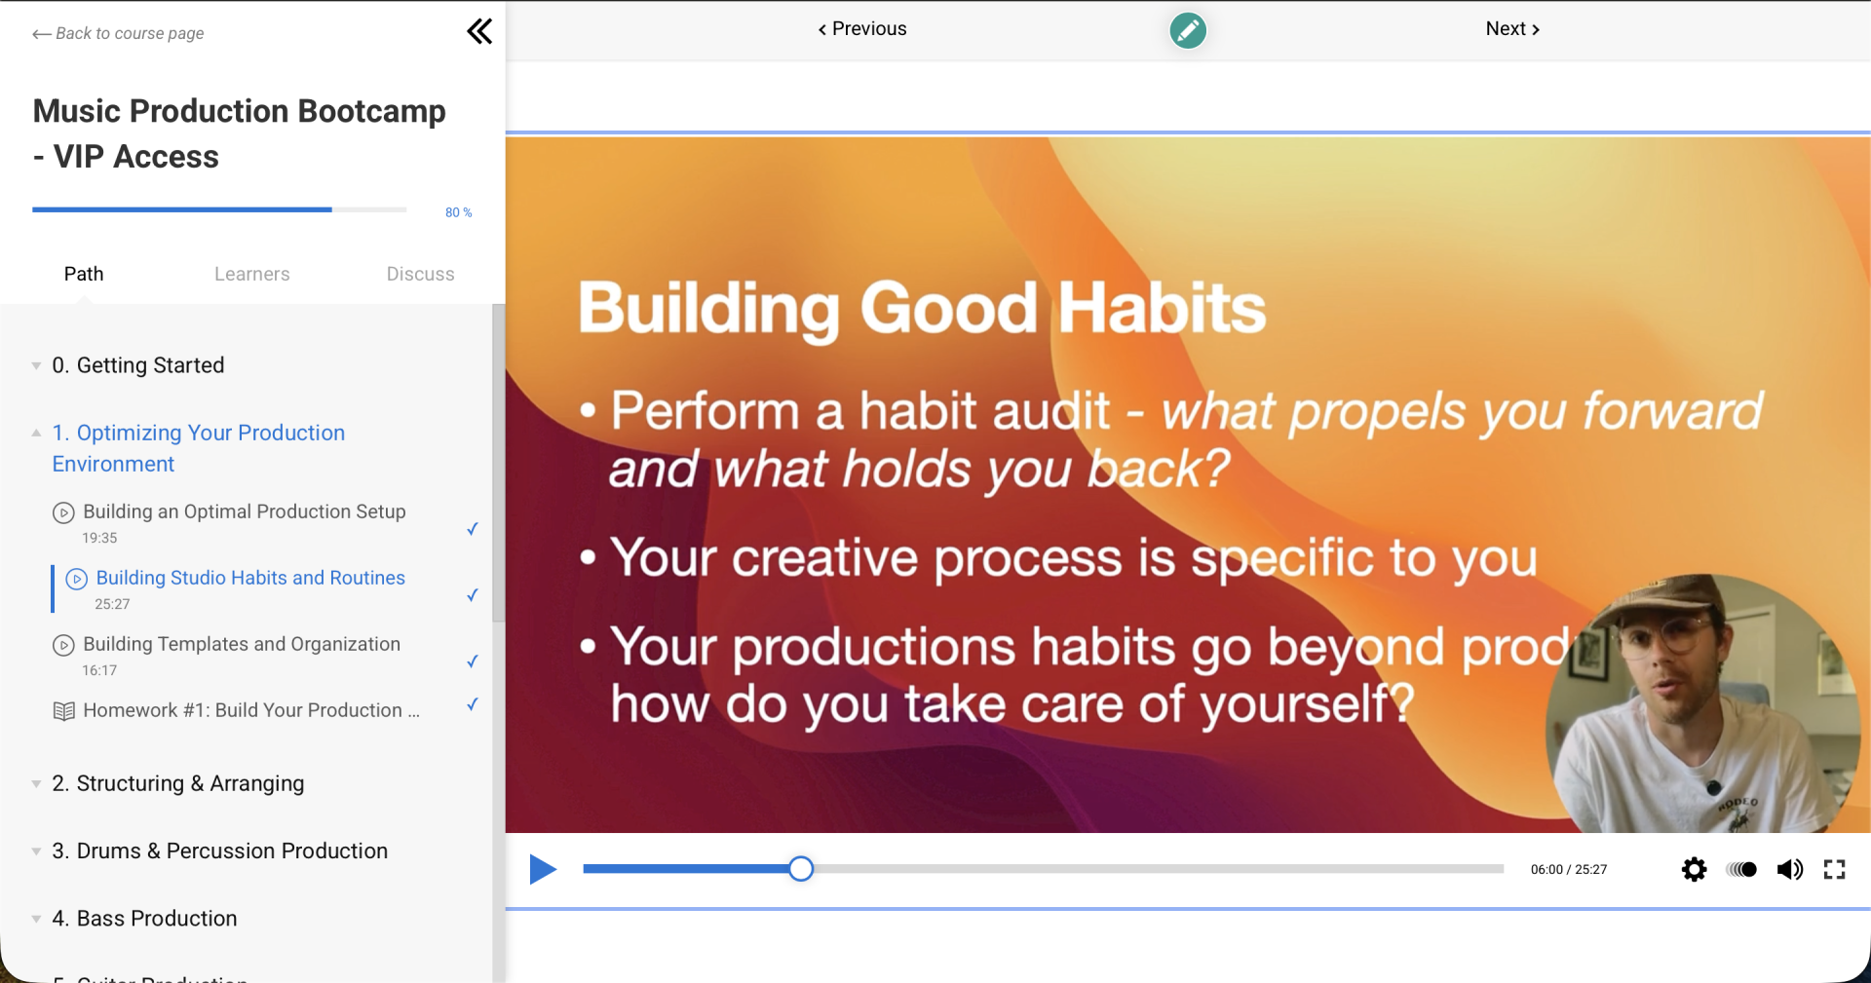Click the Homework #1 book icon
Image resolution: width=1871 pixels, height=983 pixels.
[63, 711]
